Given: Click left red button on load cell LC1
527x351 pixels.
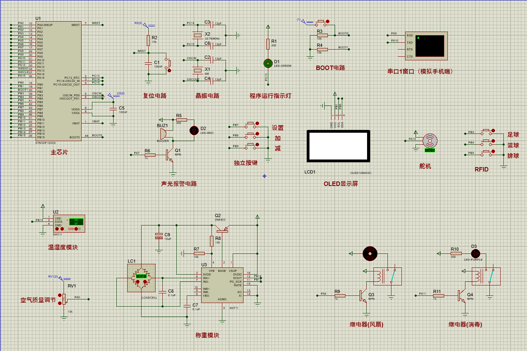Looking at the screenshot, I should [x=138, y=282].
